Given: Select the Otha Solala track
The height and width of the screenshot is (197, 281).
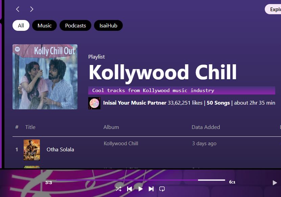Looking at the screenshot, I should (x=60, y=150).
